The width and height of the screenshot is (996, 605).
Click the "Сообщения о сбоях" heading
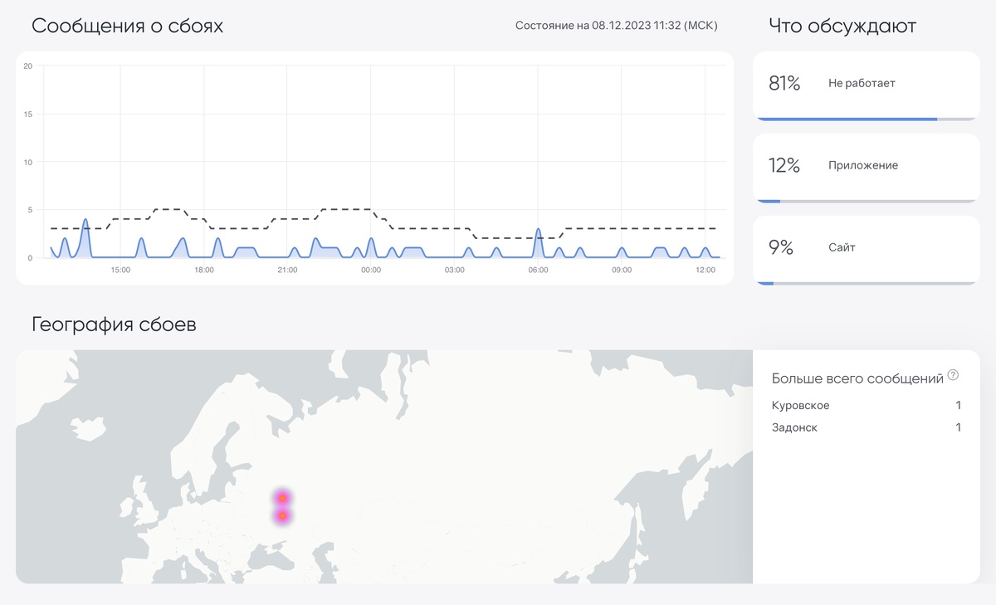(x=127, y=27)
